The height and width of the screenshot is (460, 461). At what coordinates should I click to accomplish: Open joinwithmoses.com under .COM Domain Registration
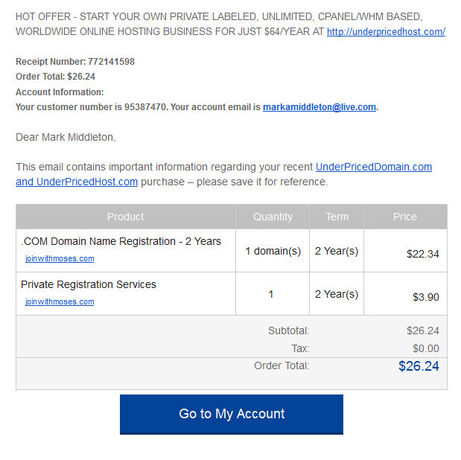[60, 259]
